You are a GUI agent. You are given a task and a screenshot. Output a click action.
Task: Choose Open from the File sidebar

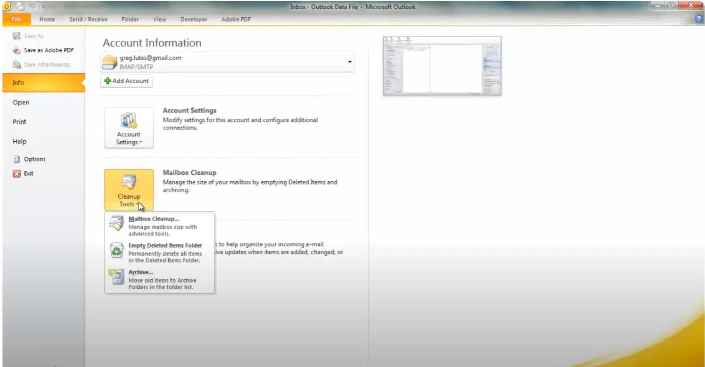coord(21,103)
